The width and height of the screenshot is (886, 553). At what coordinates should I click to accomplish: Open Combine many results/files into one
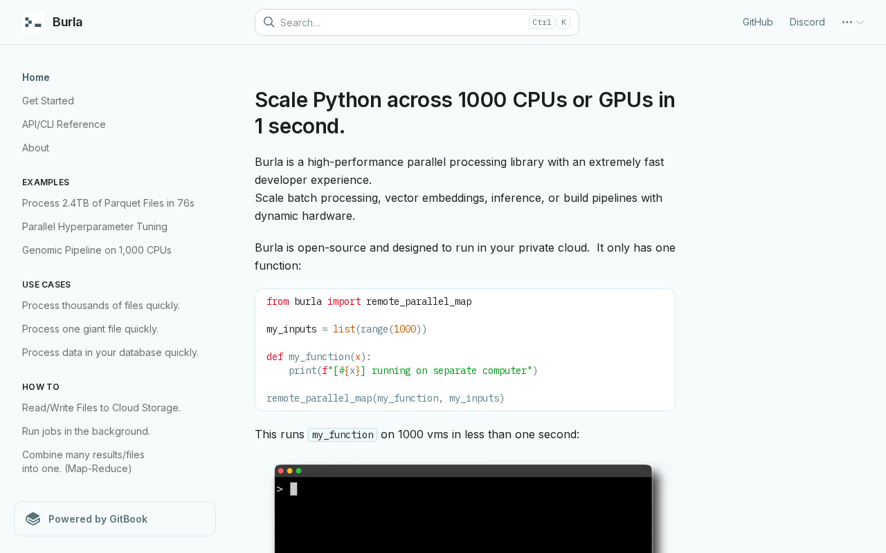point(83,462)
